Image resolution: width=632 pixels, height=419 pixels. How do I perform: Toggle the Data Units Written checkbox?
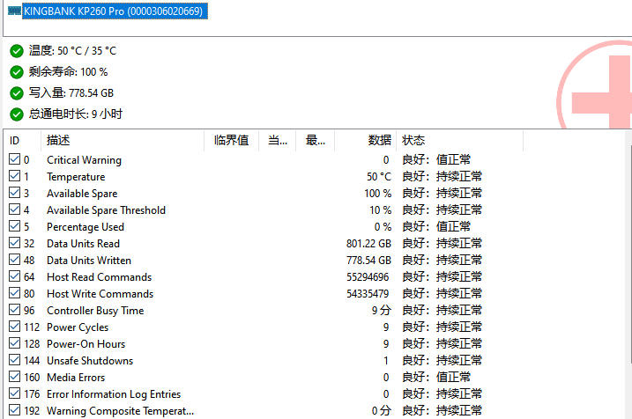click(14, 259)
